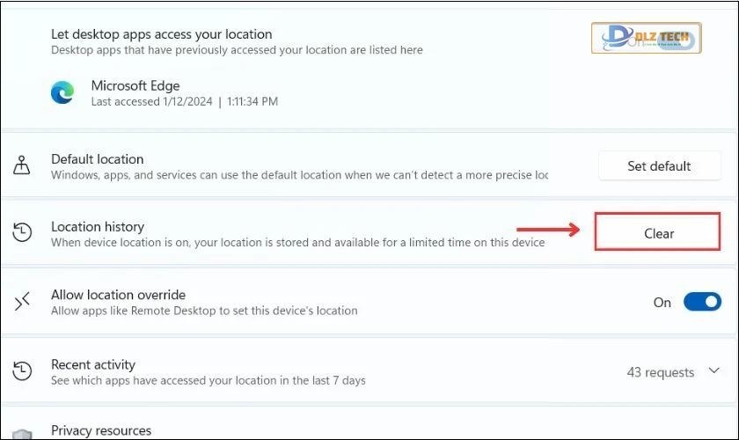Screen dimensions: 739x440
Task: Select the Microsoft Edge app name
Action: 135,86
